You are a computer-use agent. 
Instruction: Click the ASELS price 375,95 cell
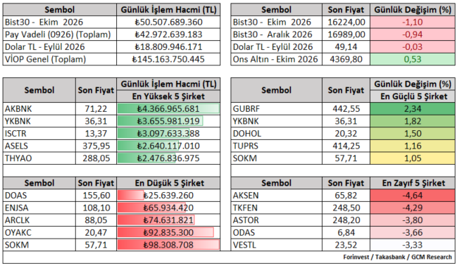pos(96,146)
